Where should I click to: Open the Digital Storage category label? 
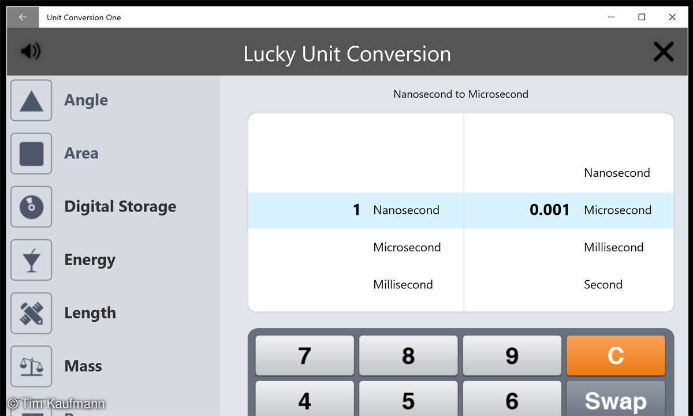click(x=120, y=207)
